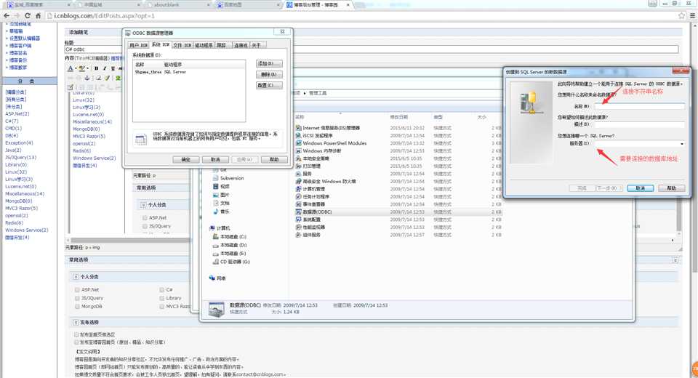Click the browser home icon
The height and width of the screenshot is (378, 698).
pos(39,15)
